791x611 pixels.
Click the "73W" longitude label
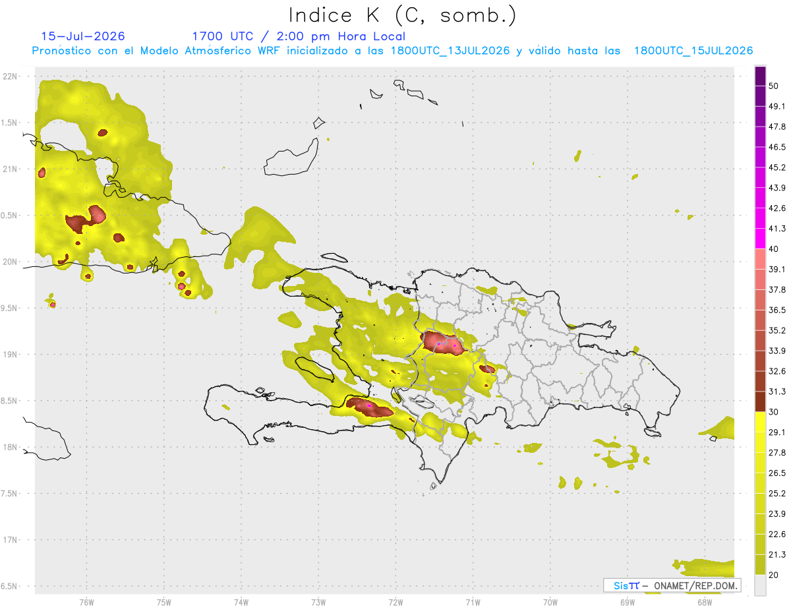click(318, 601)
